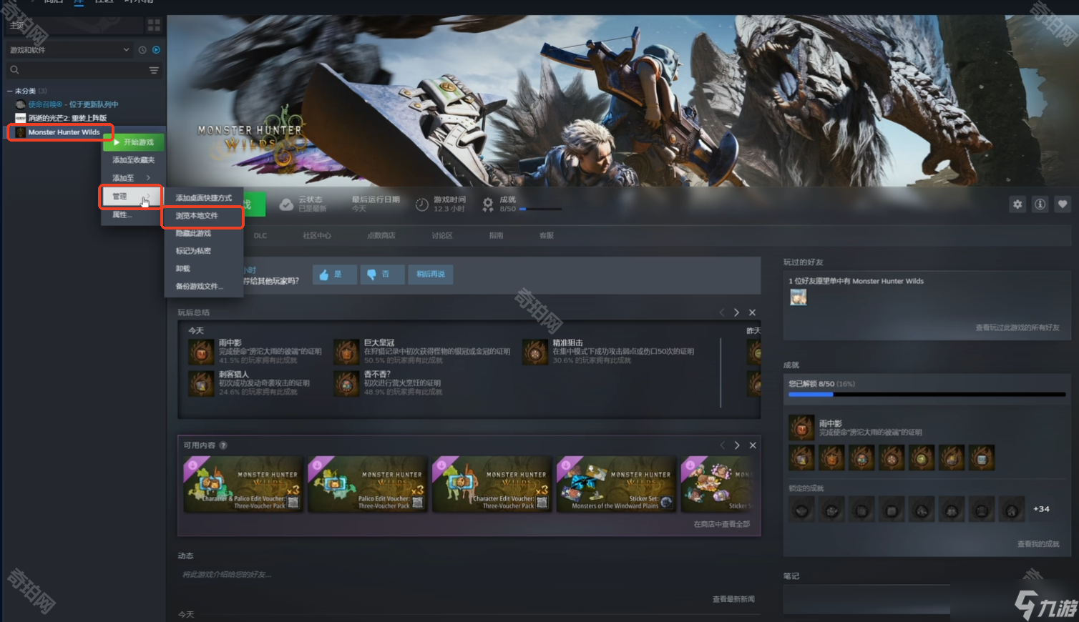This screenshot has height=622, width=1079.
Task: Expand the 添加至 submenu
Action: 131,178
